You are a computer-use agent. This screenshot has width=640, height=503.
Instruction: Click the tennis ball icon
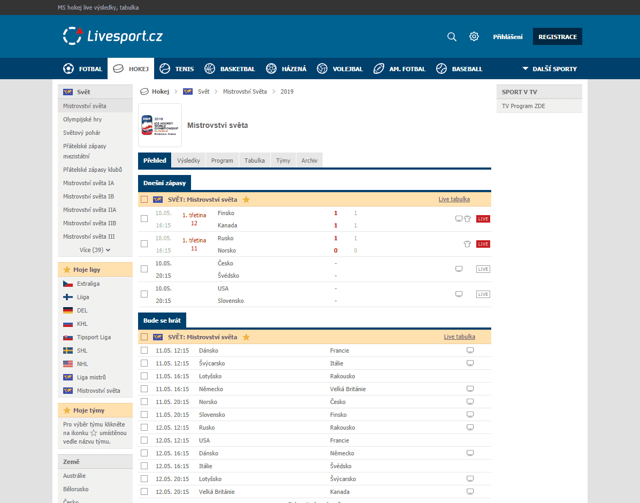[165, 68]
